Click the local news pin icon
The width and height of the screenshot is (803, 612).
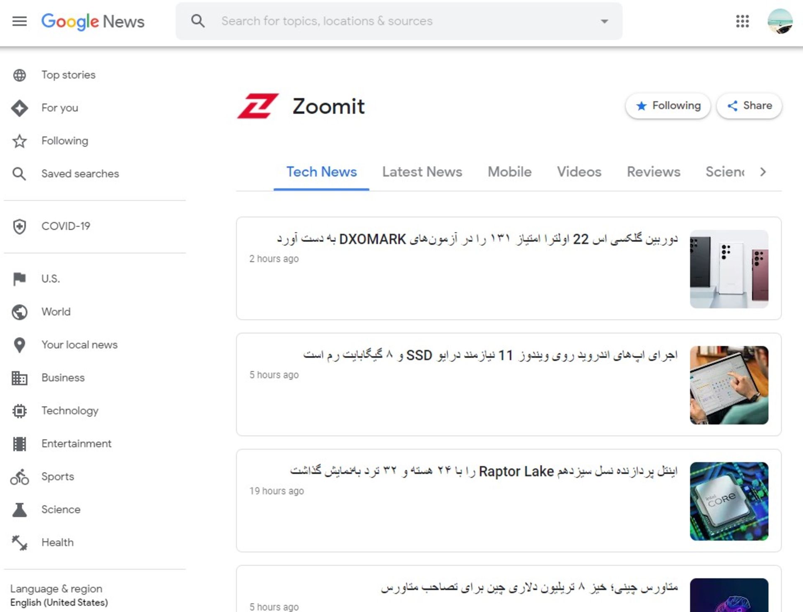tap(19, 345)
